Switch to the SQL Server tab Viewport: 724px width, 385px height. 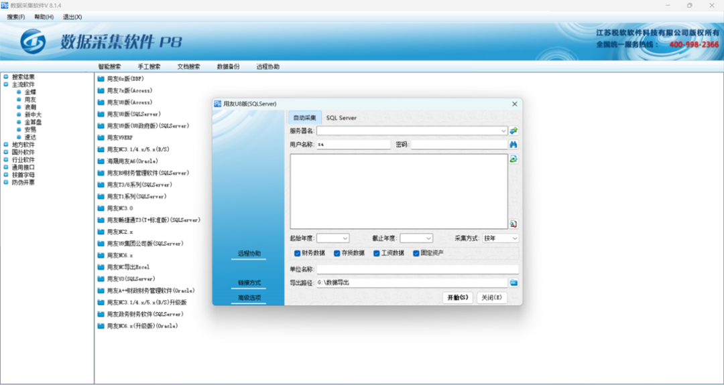[341, 118]
